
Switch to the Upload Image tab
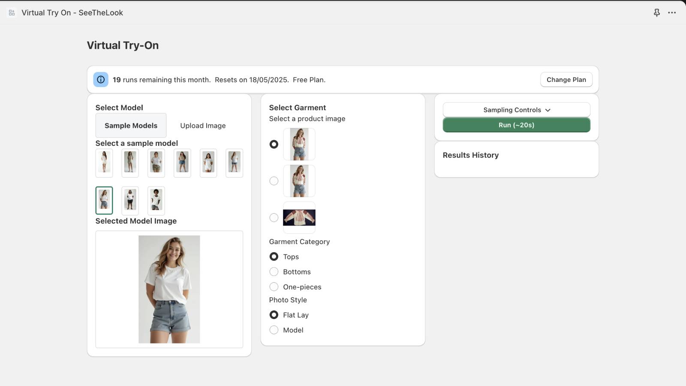[203, 125]
